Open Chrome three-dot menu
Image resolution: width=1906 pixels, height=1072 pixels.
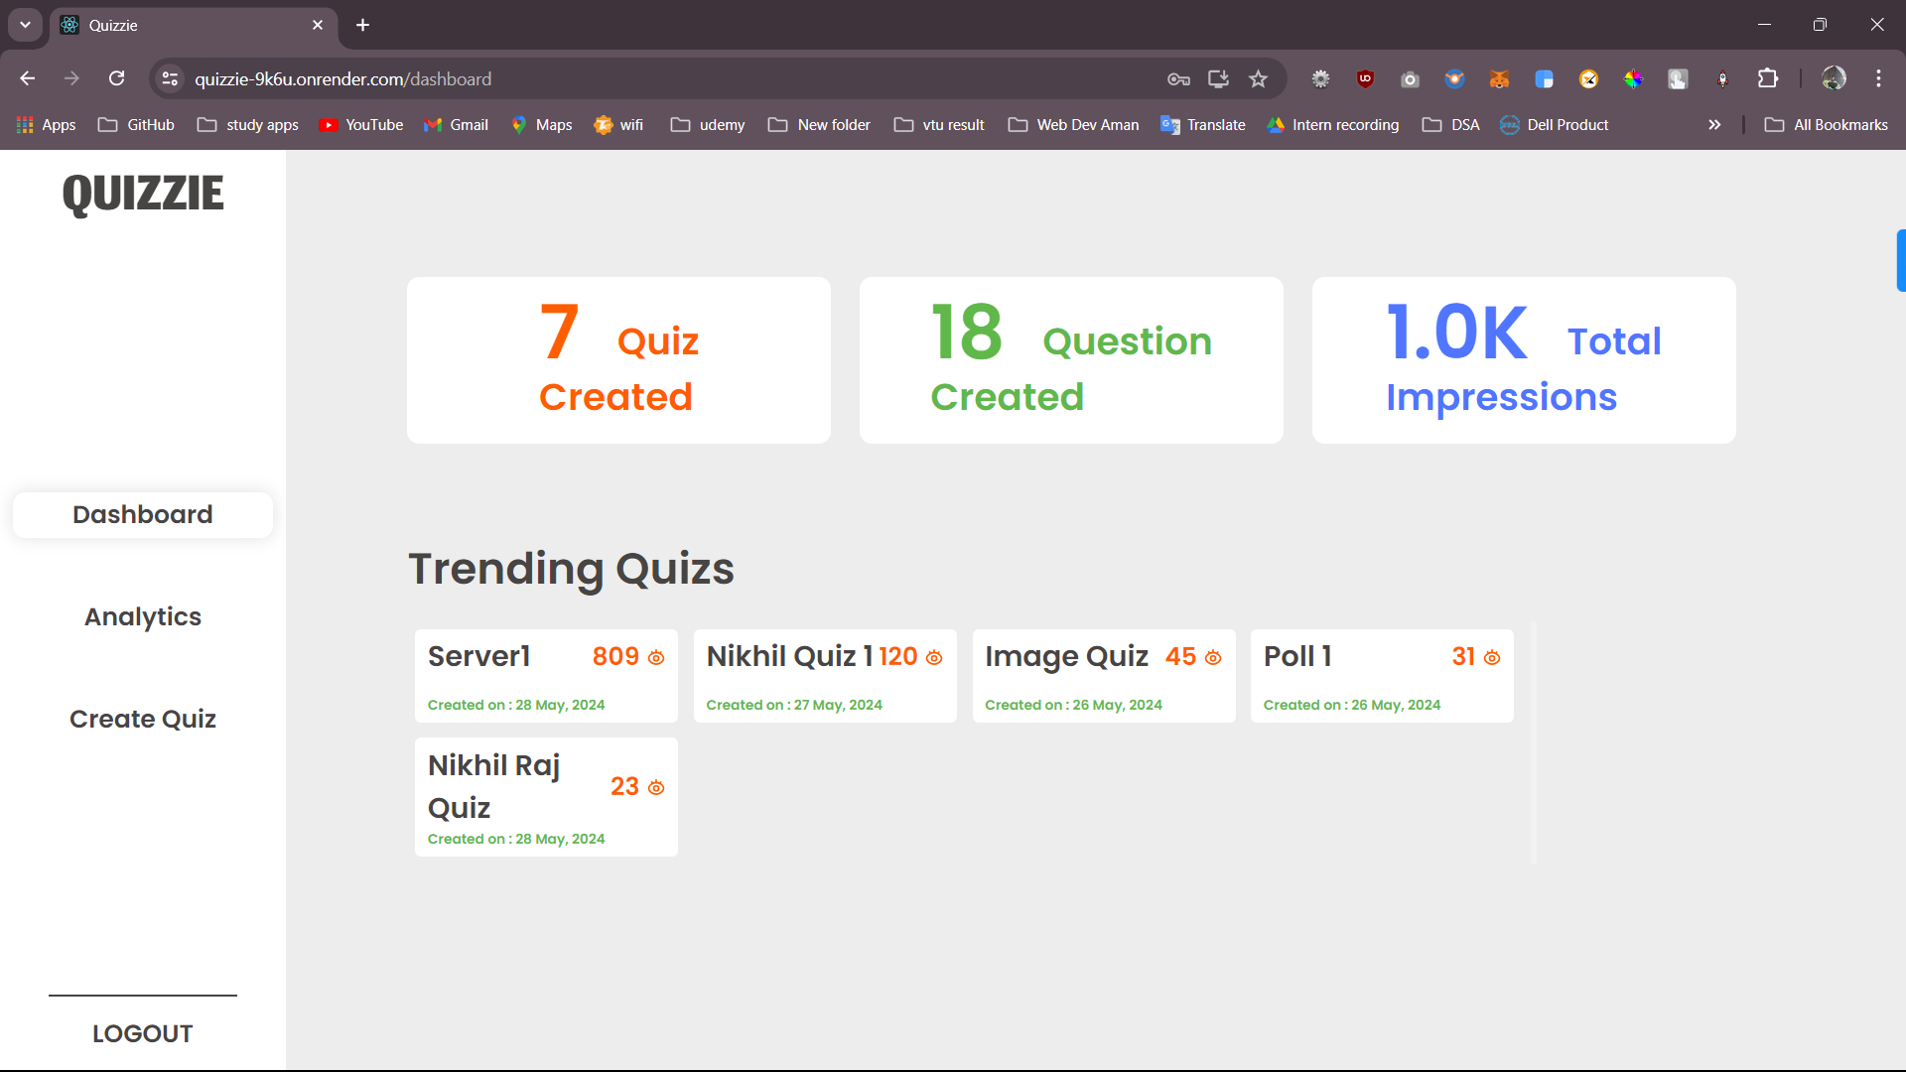[1878, 79]
